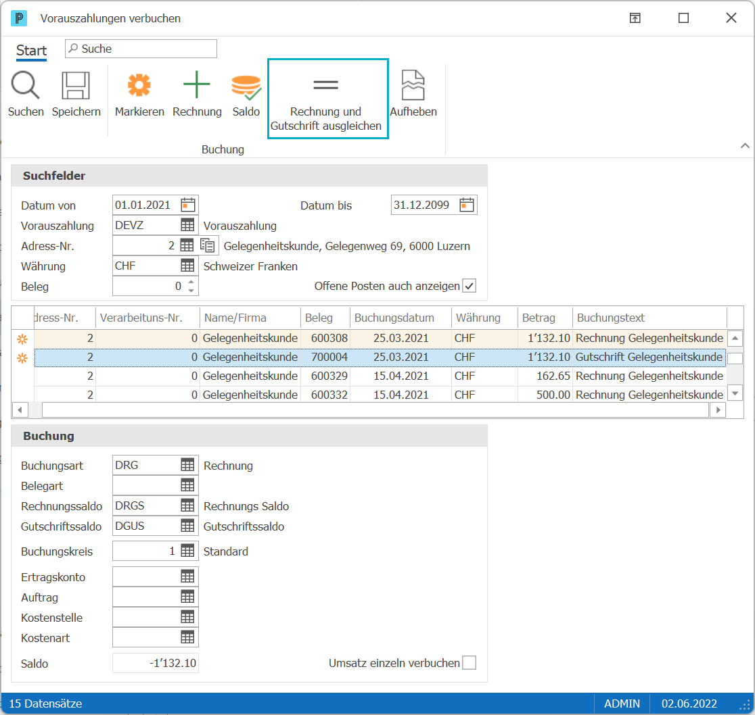Sort table by Buchungsdatum column header
755x715 pixels.
[x=401, y=318]
